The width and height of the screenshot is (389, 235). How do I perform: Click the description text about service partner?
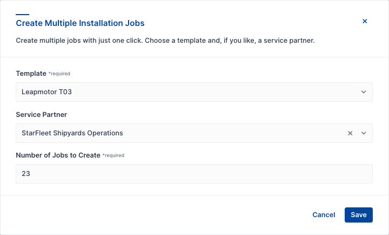click(x=165, y=41)
